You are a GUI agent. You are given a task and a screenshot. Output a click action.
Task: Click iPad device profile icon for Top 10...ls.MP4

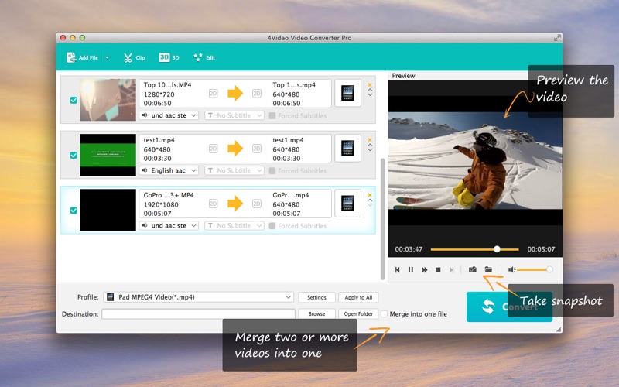347,93
